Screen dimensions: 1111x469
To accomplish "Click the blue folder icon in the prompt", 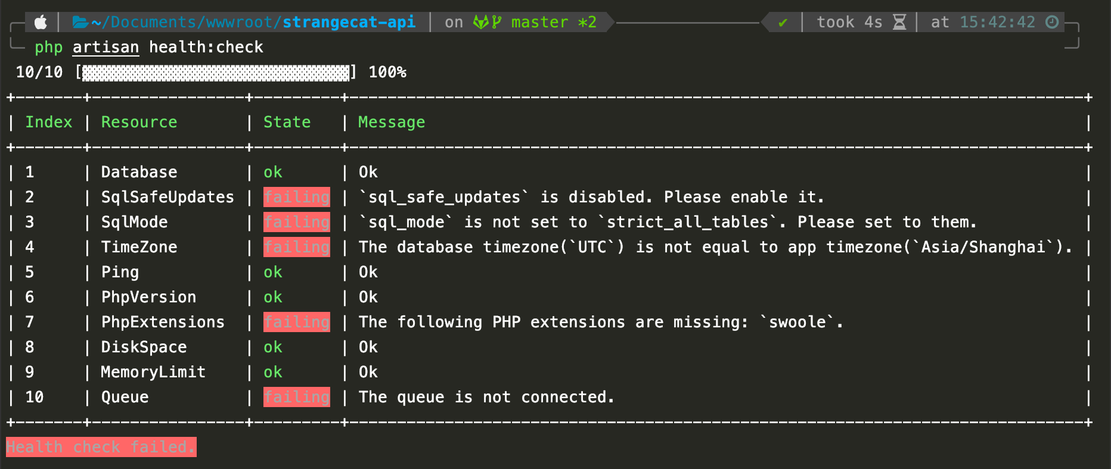I will coord(80,23).
